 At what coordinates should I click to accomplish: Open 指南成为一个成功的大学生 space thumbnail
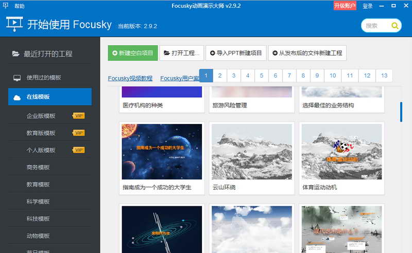tap(162, 152)
